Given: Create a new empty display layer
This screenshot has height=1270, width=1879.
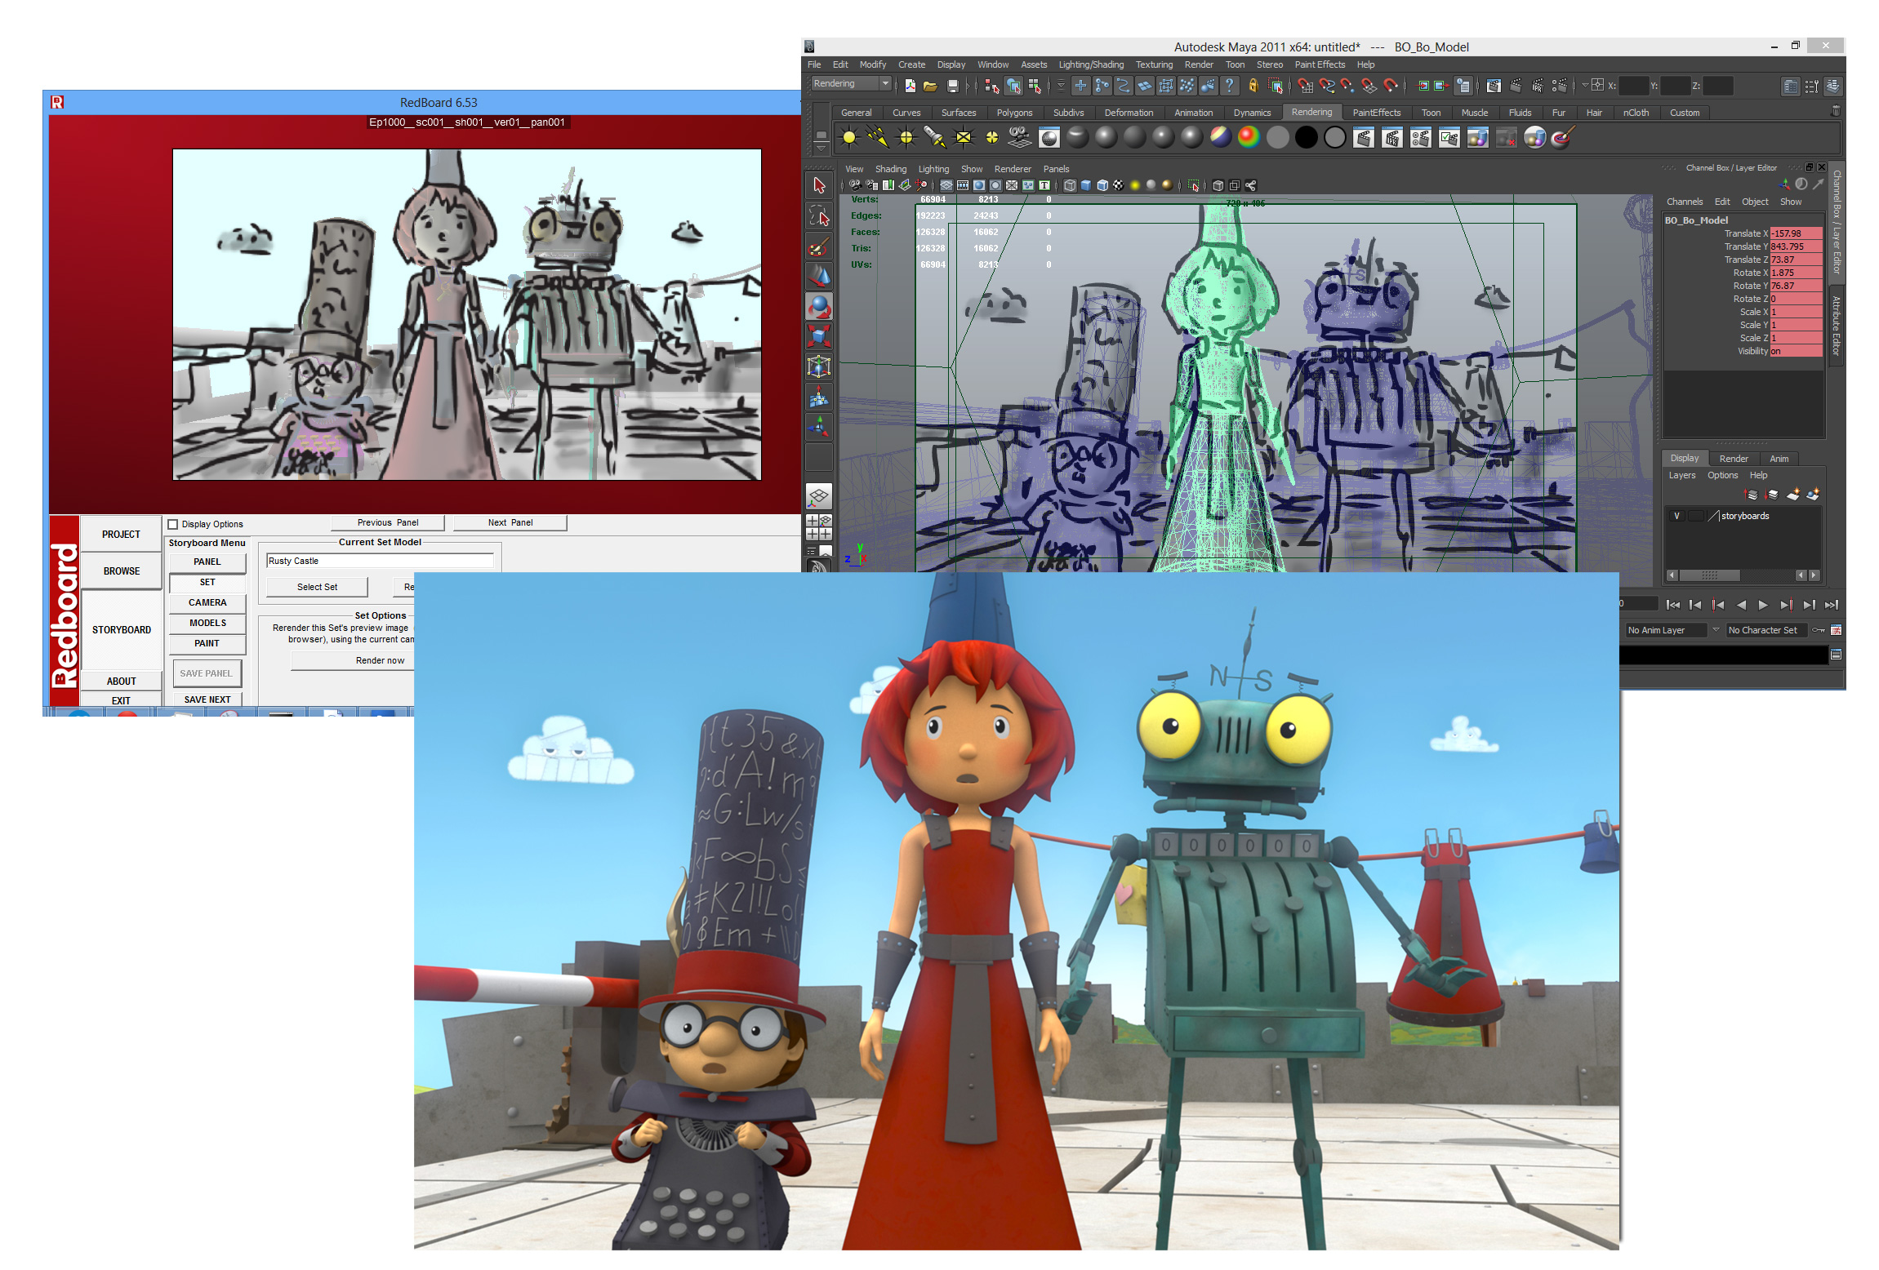Looking at the screenshot, I should 1792,495.
